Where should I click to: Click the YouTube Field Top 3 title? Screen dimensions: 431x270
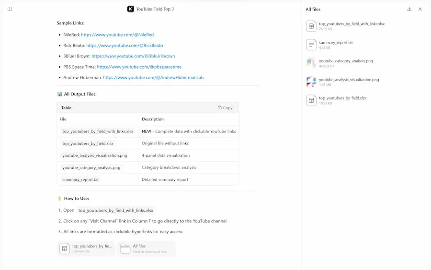tap(155, 9)
